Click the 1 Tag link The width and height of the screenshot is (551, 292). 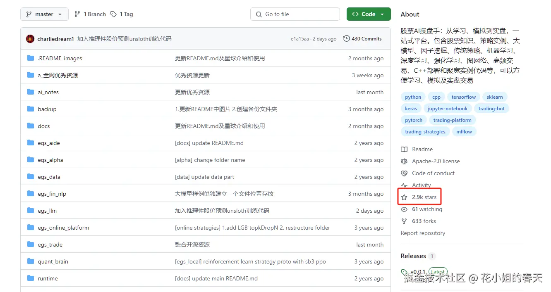coord(122,14)
